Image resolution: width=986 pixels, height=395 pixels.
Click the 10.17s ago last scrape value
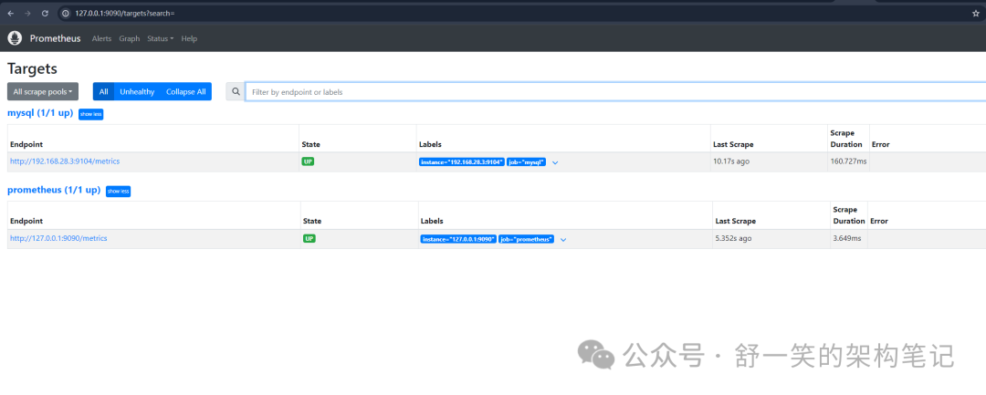coord(731,161)
